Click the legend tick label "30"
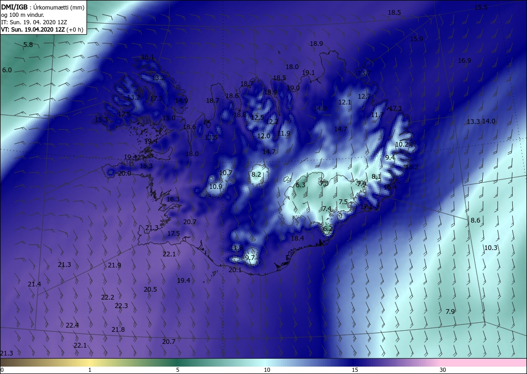 (443, 370)
